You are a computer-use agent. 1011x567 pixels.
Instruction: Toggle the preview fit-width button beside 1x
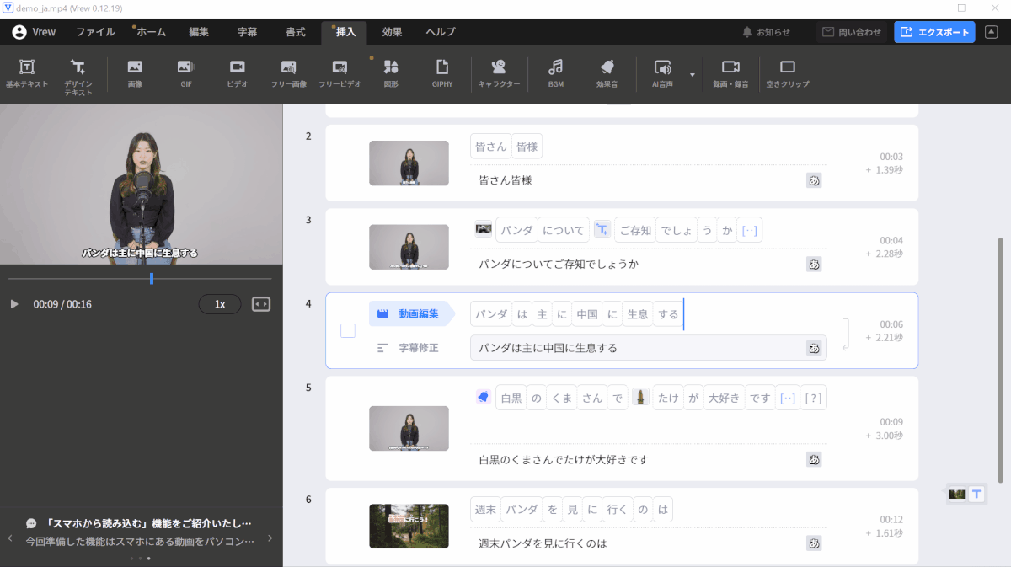click(261, 304)
